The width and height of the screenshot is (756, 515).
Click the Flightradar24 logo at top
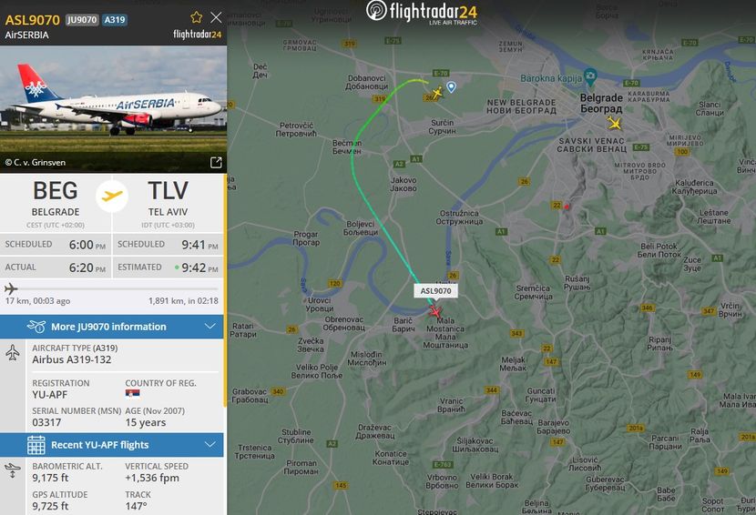point(422,12)
